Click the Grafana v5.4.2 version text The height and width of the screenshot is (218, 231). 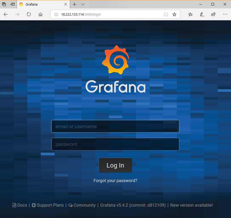(133, 205)
